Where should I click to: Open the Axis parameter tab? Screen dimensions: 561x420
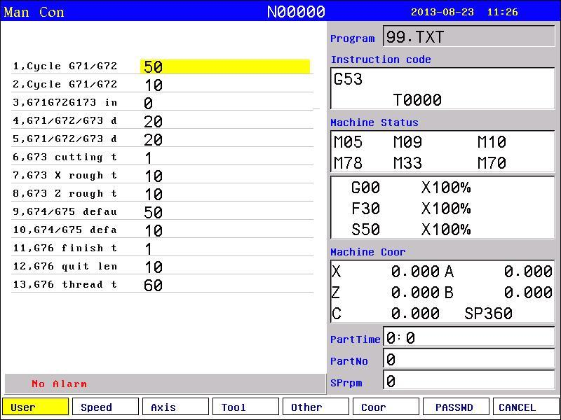pyautogui.click(x=176, y=407)
